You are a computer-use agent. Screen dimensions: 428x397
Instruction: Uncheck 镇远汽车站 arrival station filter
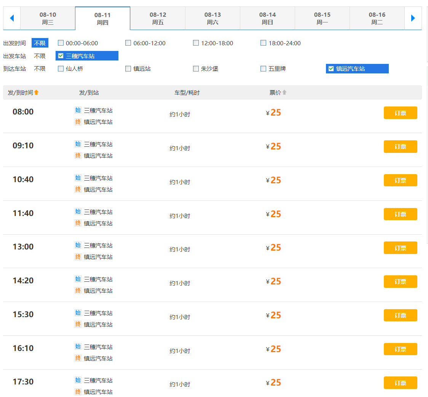(331, 69)
